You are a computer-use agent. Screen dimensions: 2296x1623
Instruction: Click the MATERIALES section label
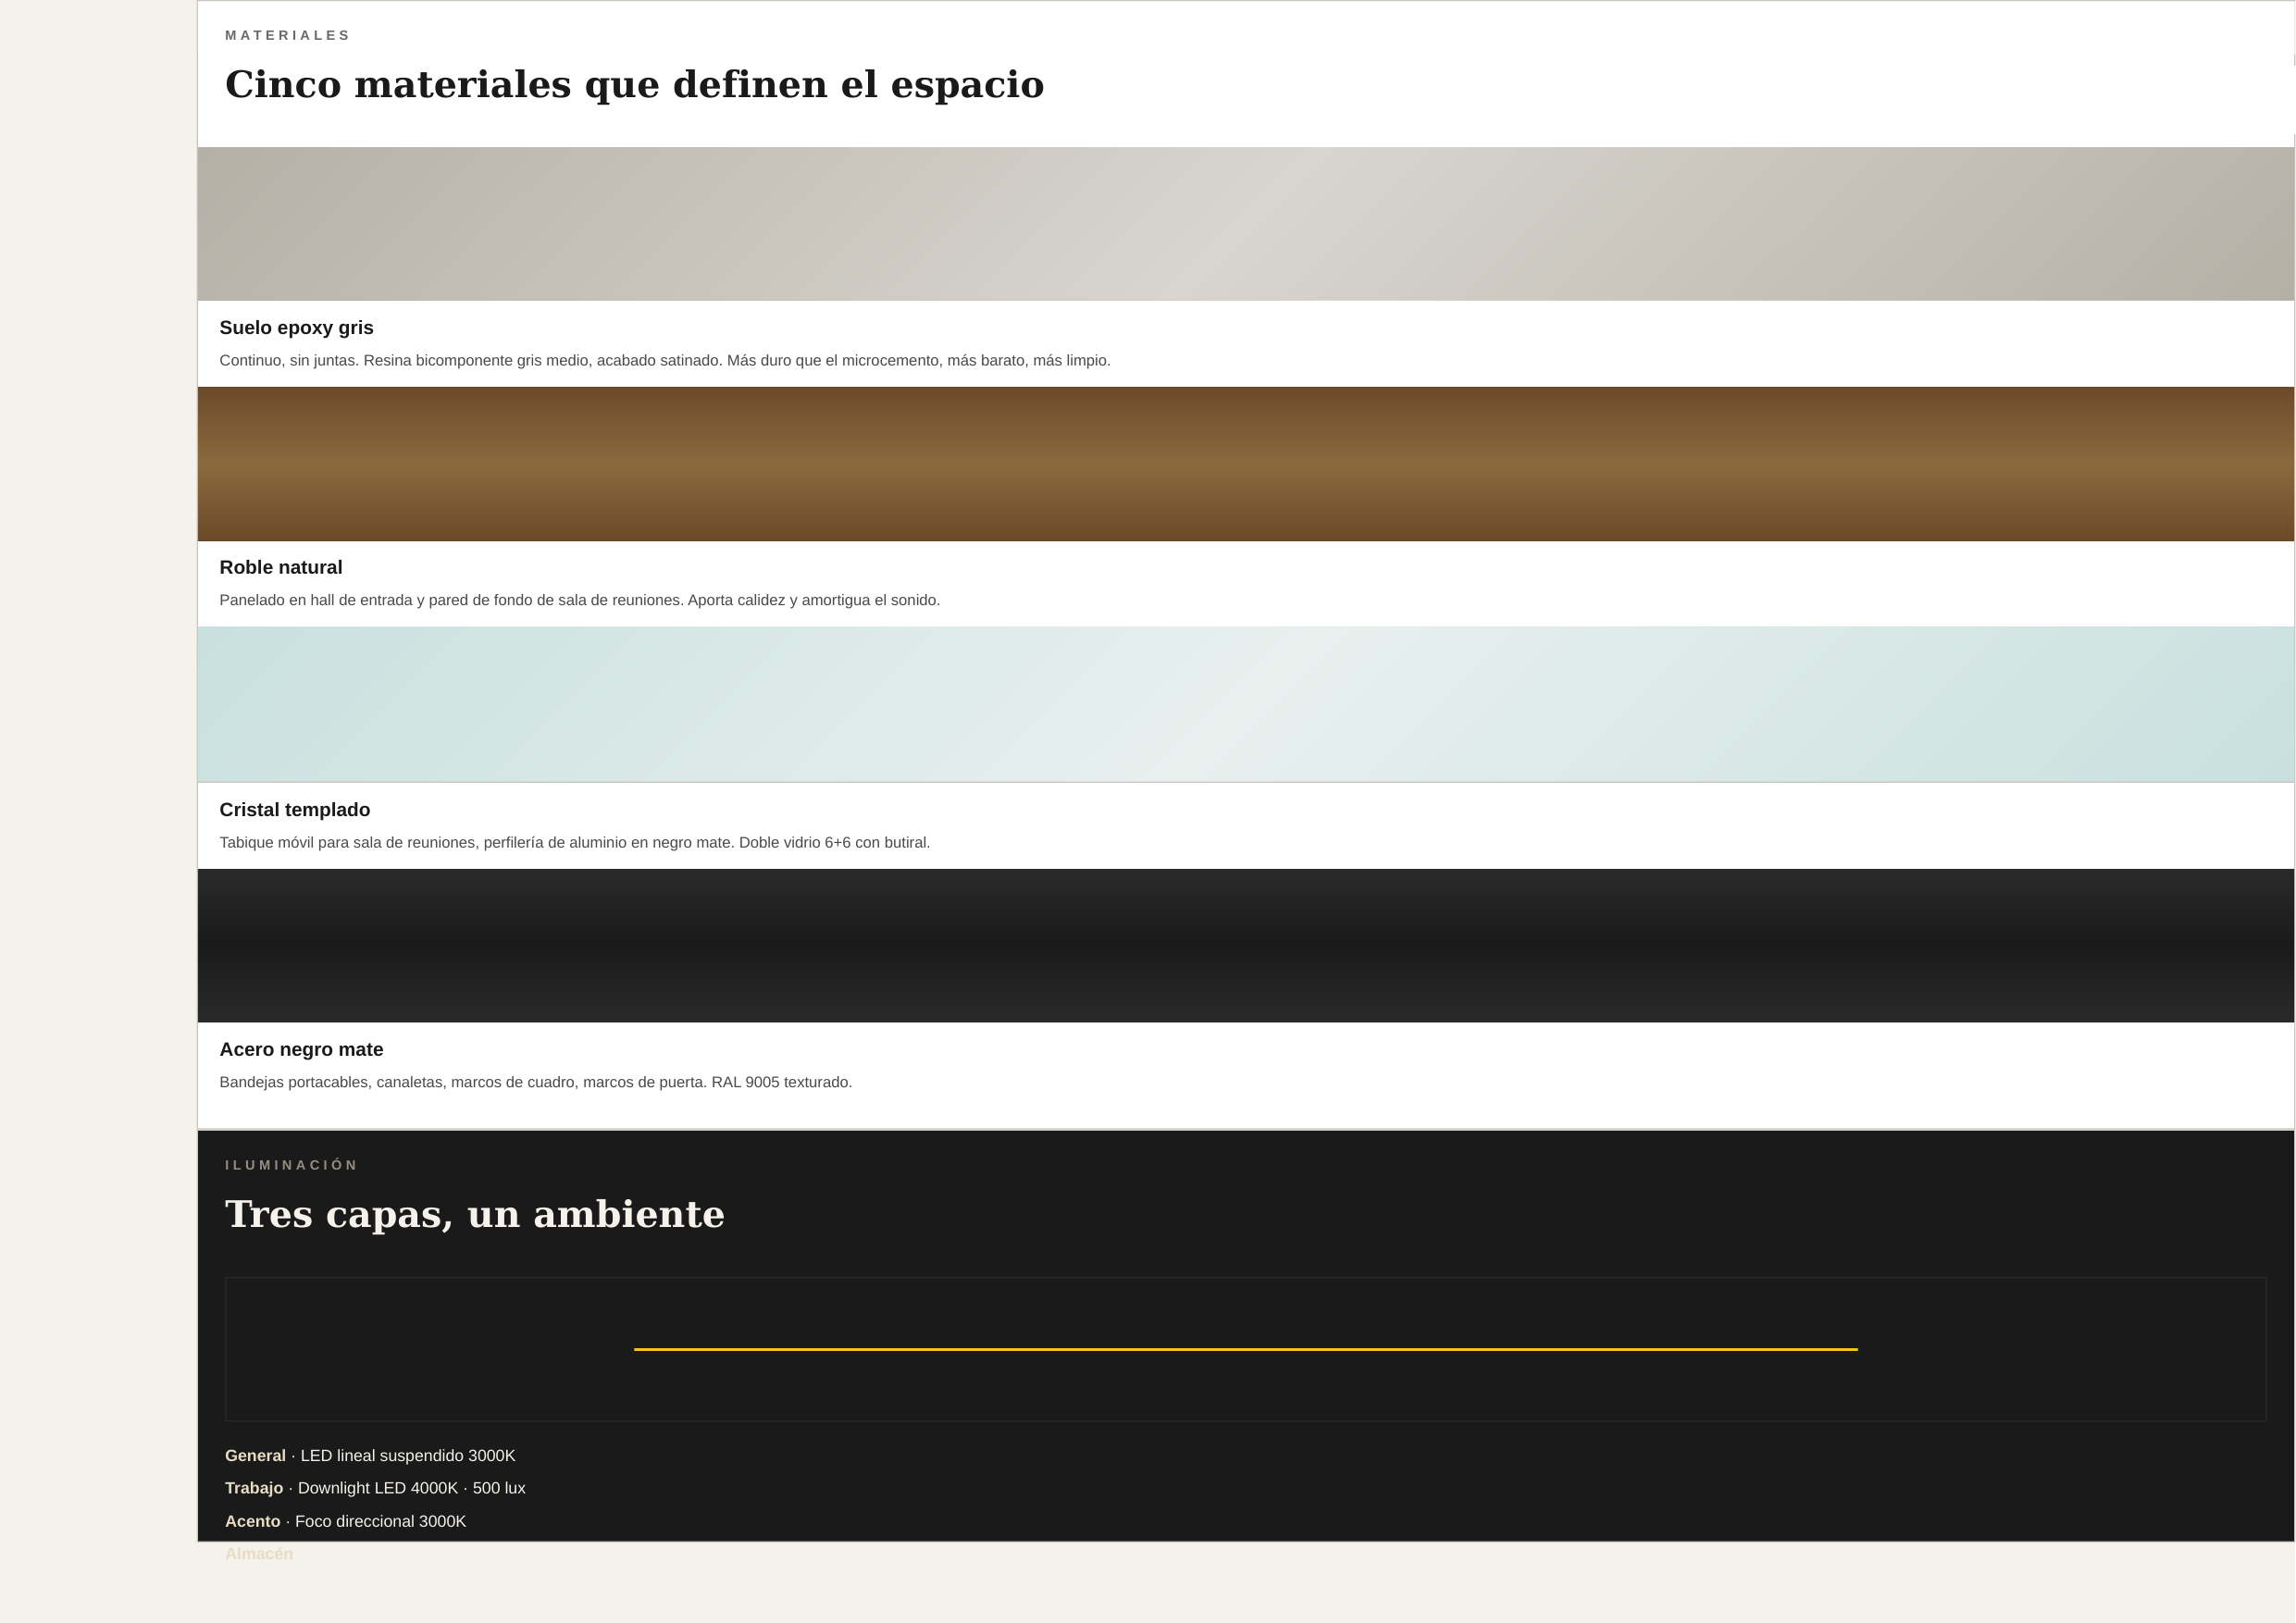[288, 35]
